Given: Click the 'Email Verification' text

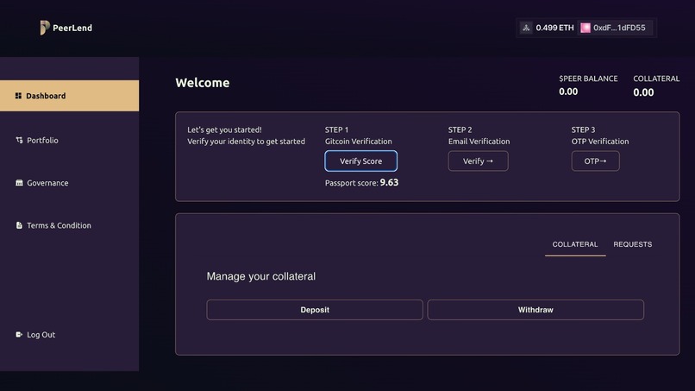Looking at the screenshot, I should [479, 142].
